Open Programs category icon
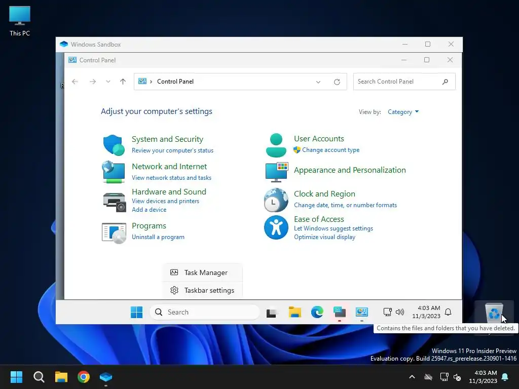519x389 pixels. 114,233
